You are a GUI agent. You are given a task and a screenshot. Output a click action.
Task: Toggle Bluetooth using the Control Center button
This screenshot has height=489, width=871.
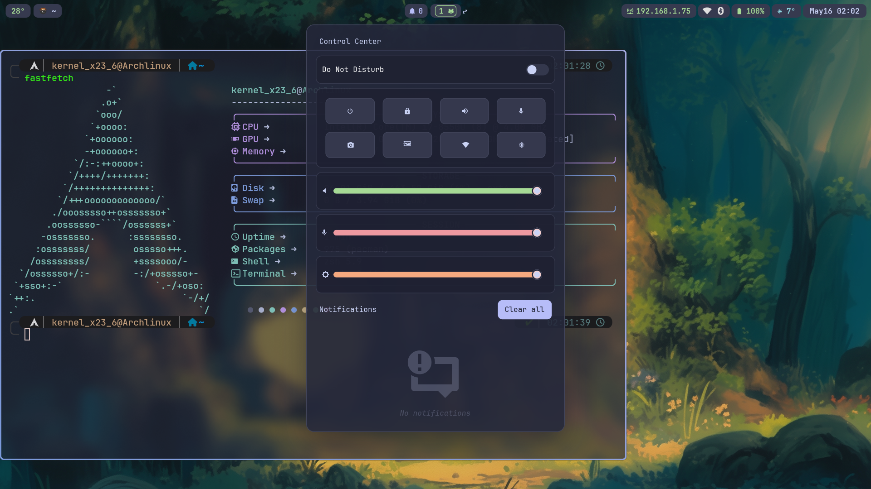(521, 145)
